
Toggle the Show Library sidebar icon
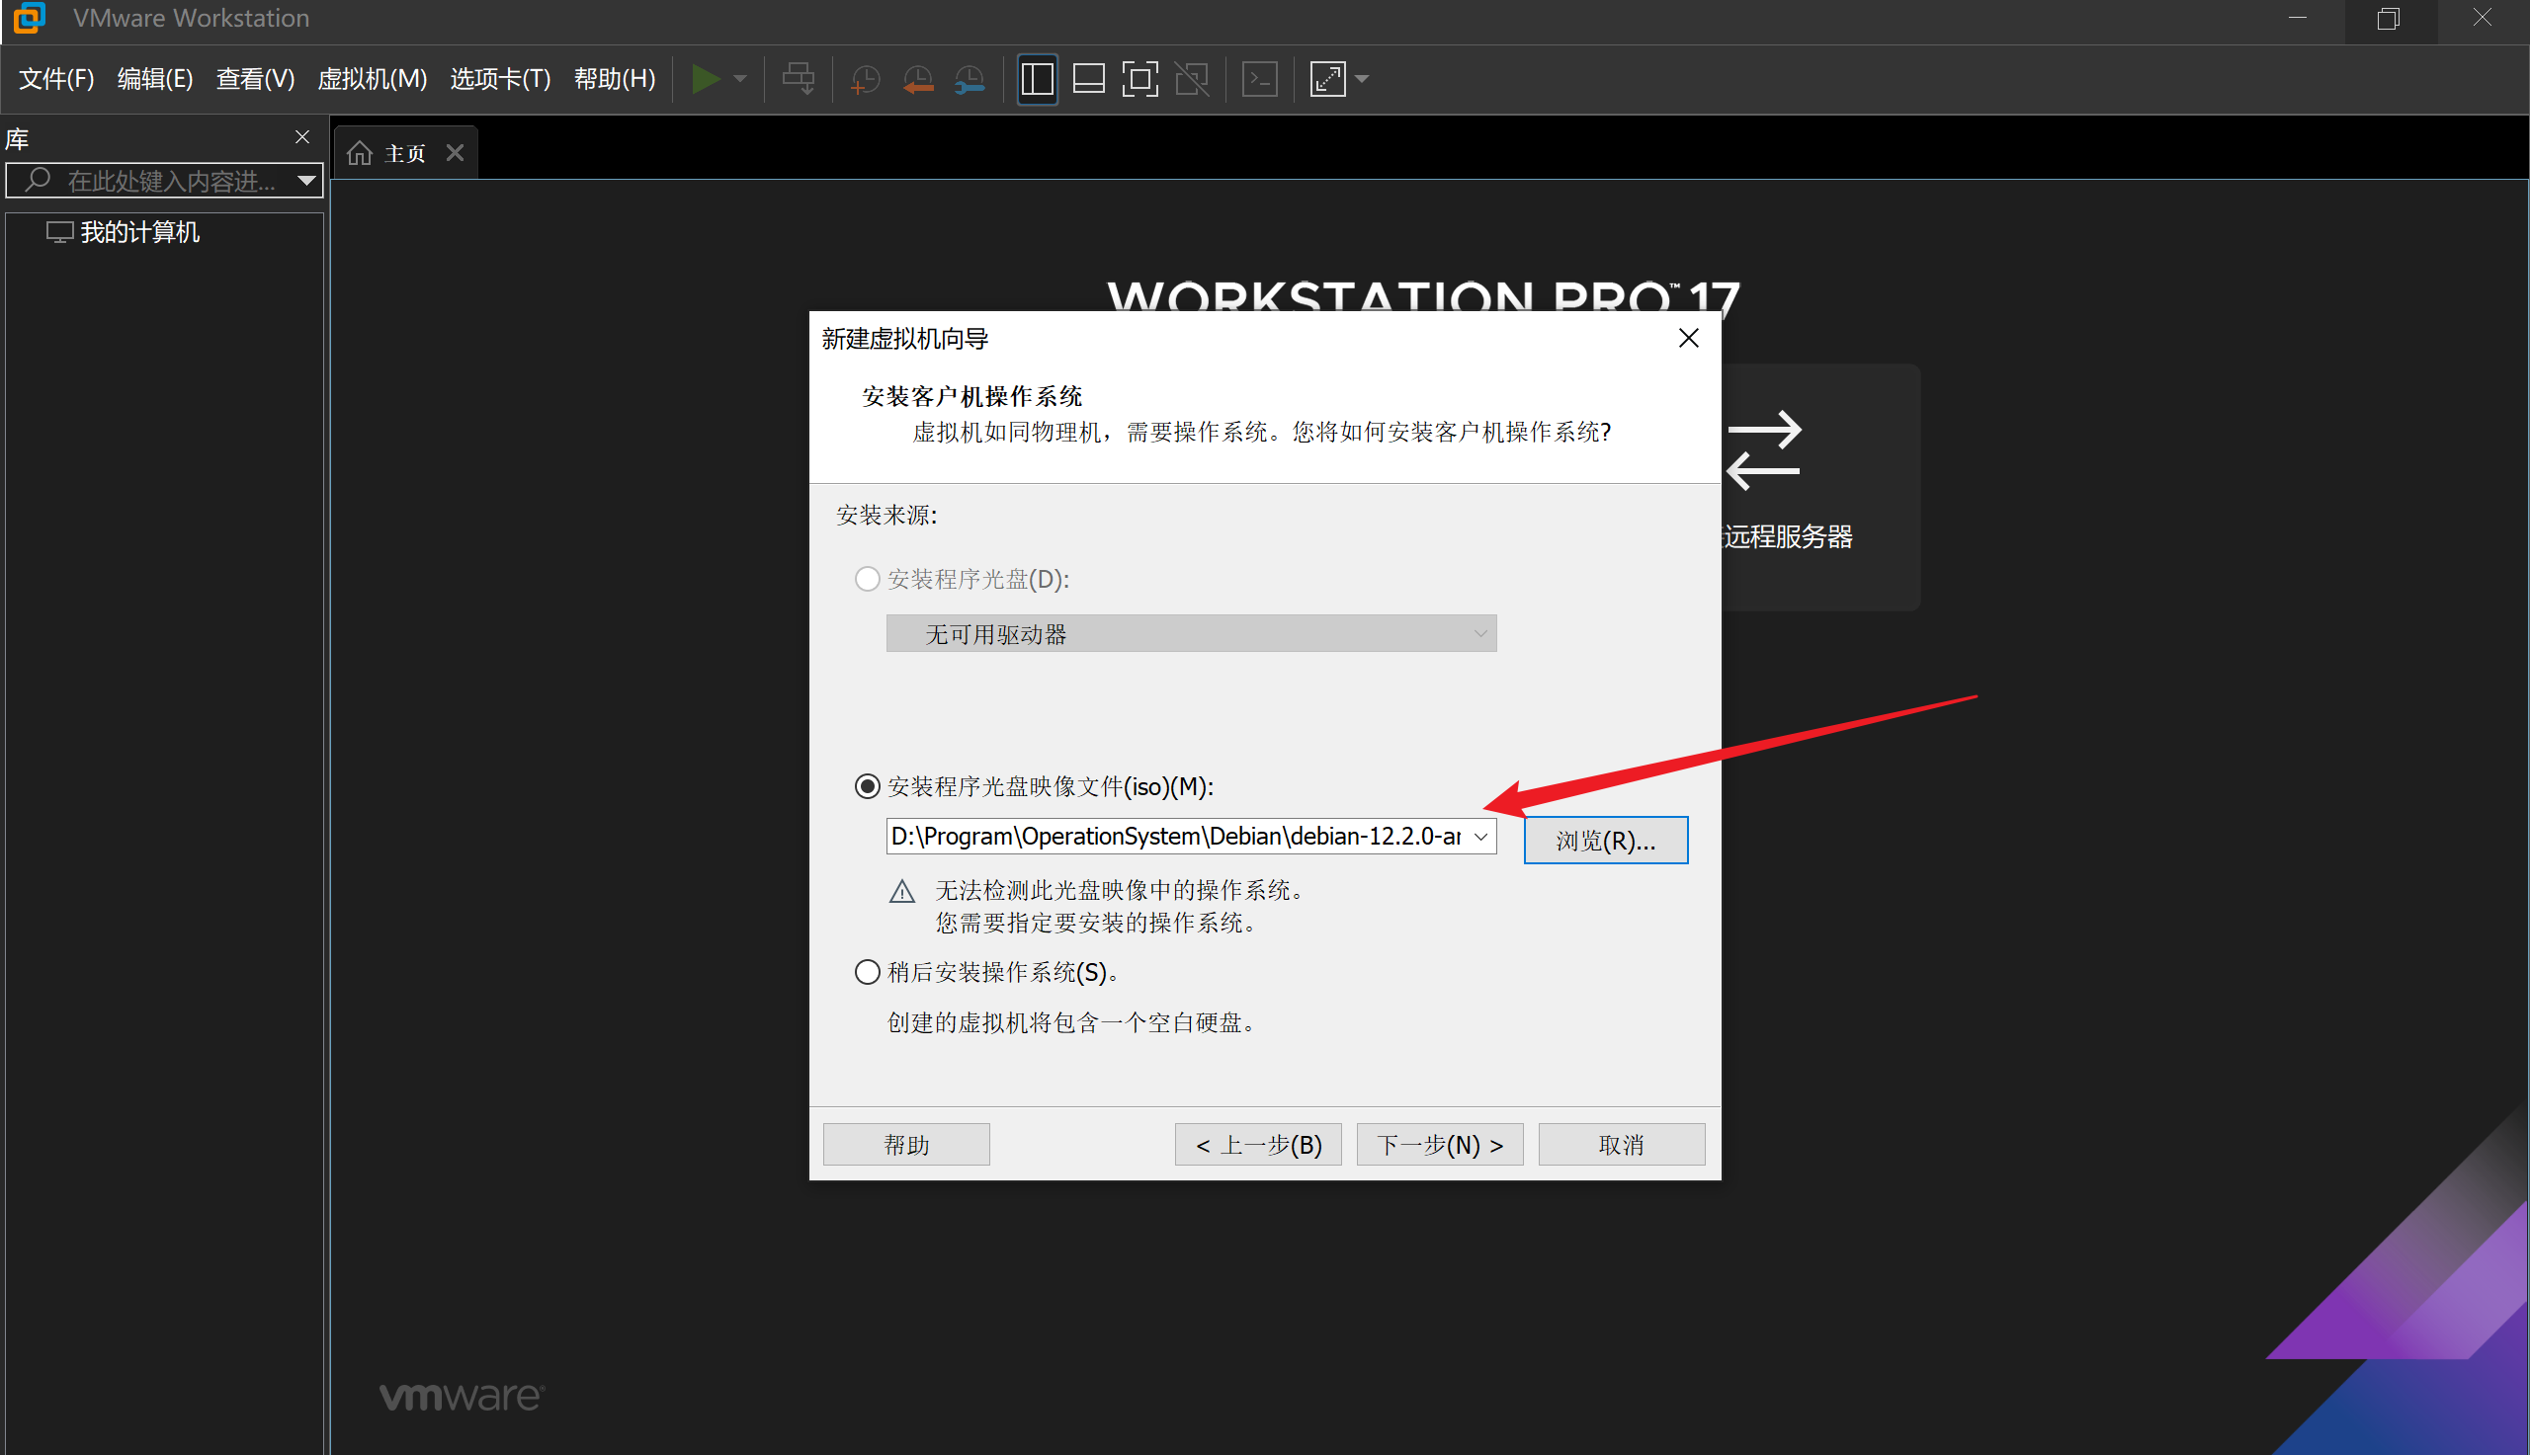[x=1037, y=79]
